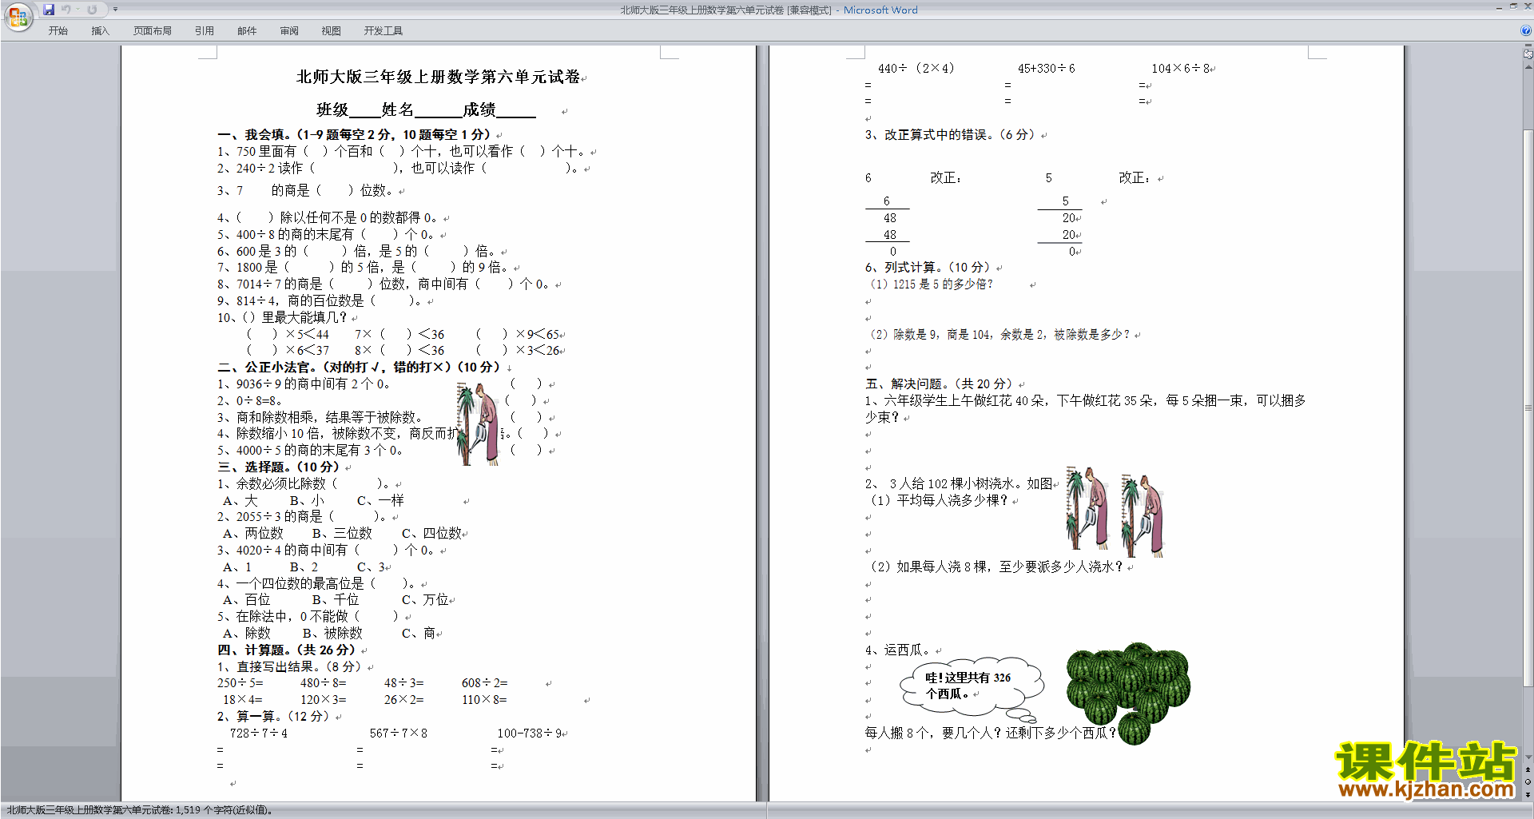Switch to the 开始 ribbon tab
The image size is (1534, 819).
[58, 31]
